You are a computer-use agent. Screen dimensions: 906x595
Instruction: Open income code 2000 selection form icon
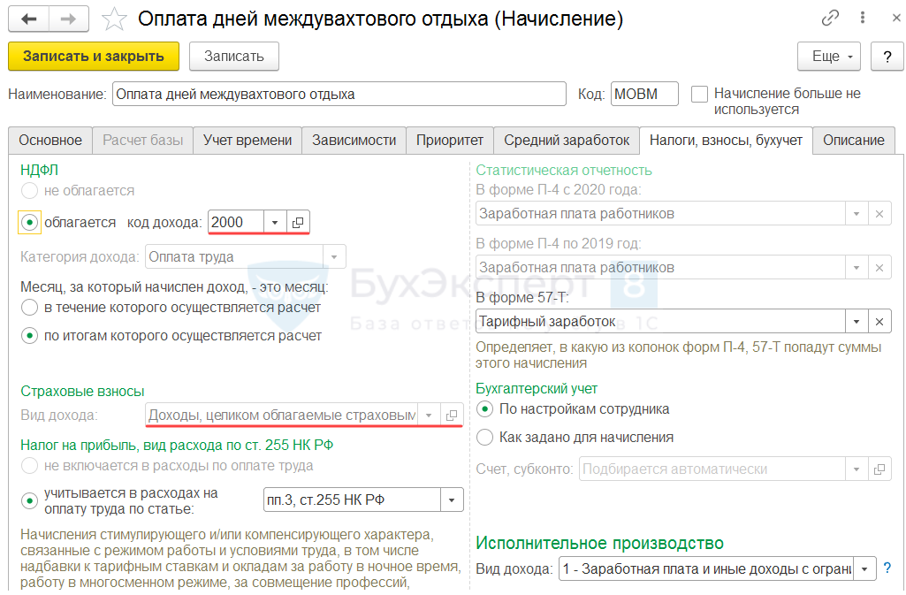point(298,222)
